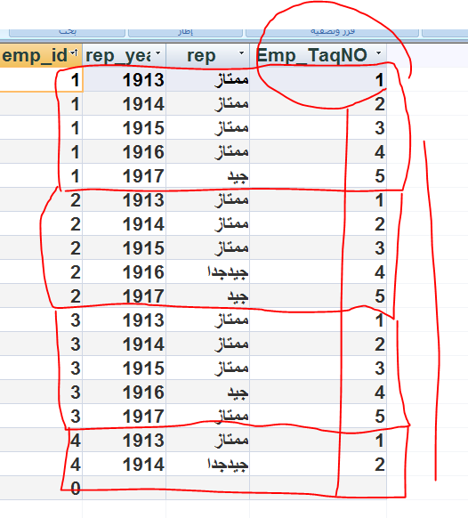Click empty Emp_TaqNO cell in new record row
This screenshot has width=468, height=518.
(318, 488)
